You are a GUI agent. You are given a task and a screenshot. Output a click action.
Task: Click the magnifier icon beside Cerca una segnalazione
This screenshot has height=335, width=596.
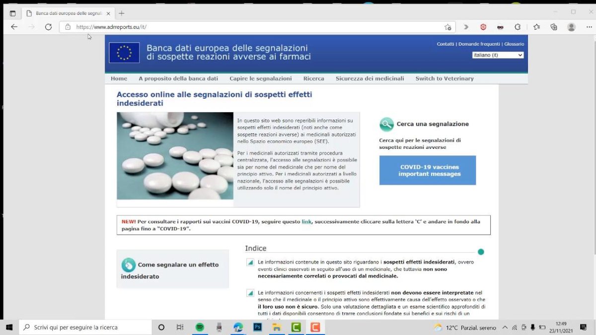click(x=386, y=124)
